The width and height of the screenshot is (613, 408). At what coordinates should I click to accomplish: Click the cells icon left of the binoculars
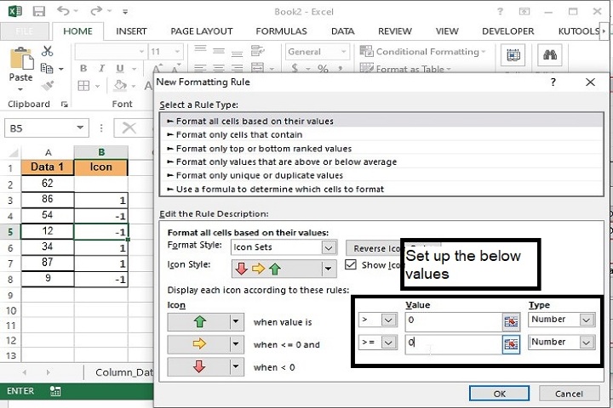pos(513,54)
